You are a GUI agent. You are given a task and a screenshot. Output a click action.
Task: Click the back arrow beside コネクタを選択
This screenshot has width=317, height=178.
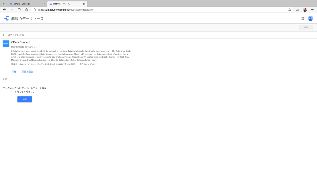(x=4, y=35)
